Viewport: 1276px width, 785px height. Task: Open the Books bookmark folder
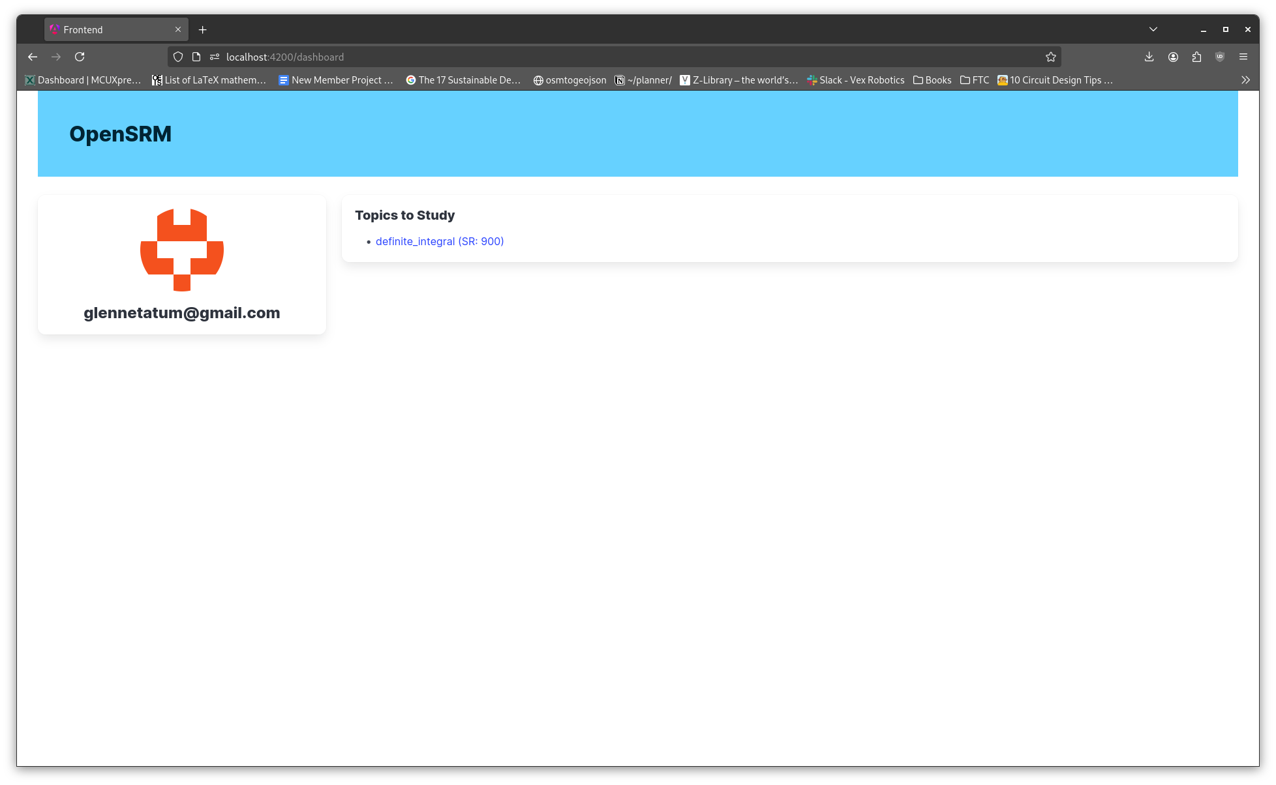coord(932,80)
